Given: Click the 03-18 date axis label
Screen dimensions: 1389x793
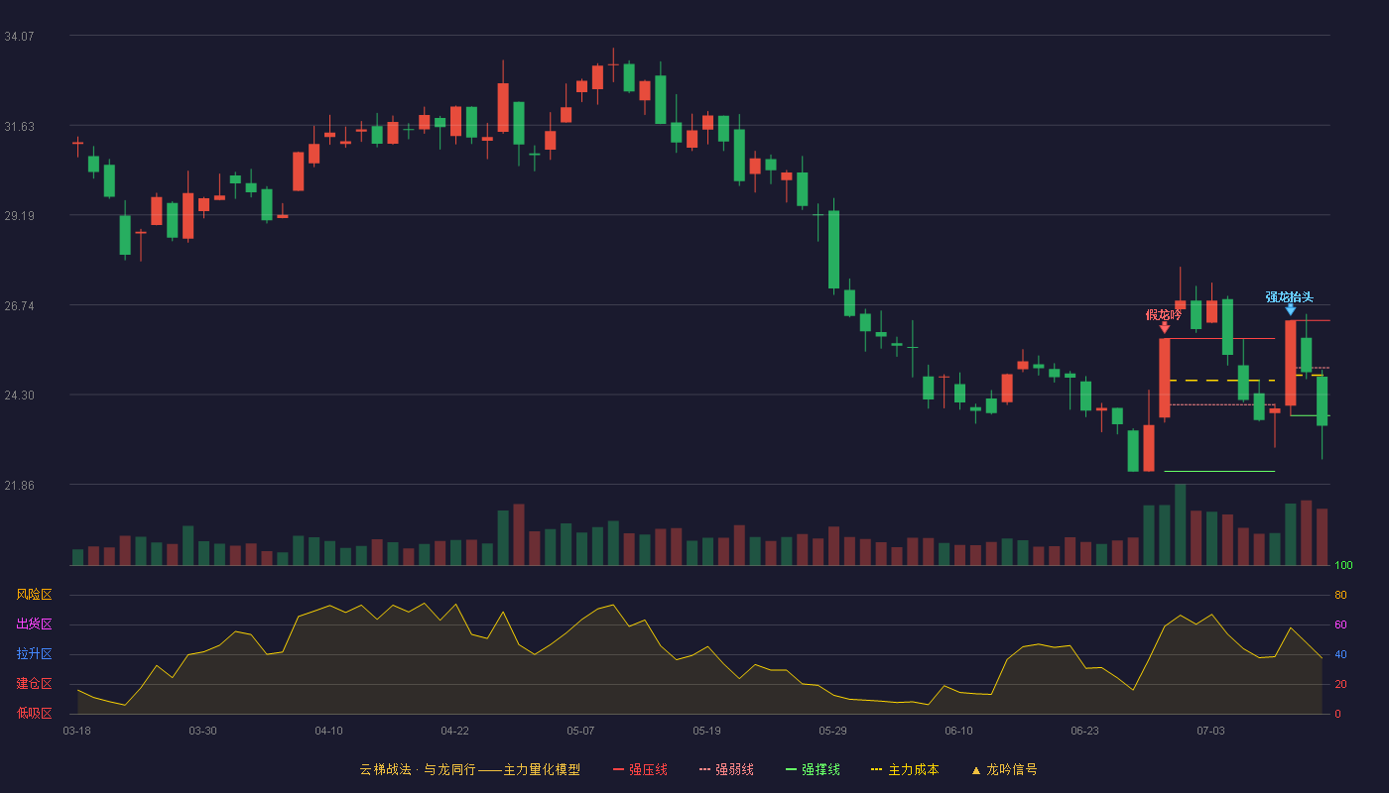Looking at the screenshot, I should point(76,731).
